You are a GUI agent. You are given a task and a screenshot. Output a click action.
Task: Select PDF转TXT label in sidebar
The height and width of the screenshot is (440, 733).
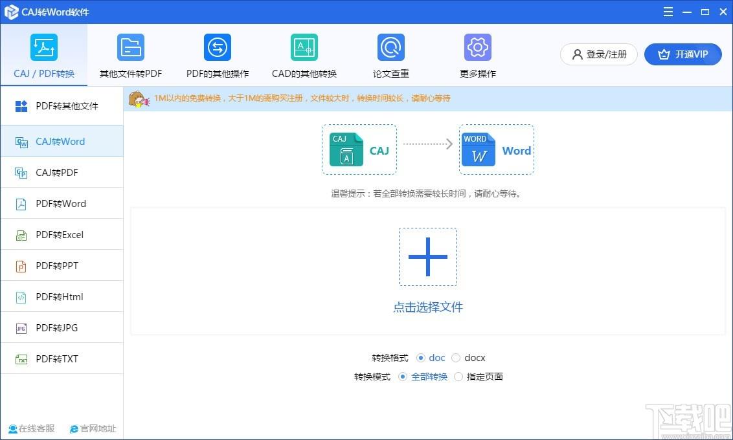point(57,359)
